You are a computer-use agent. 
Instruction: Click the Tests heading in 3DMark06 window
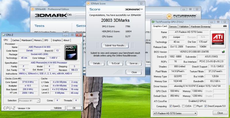[39, 26]
